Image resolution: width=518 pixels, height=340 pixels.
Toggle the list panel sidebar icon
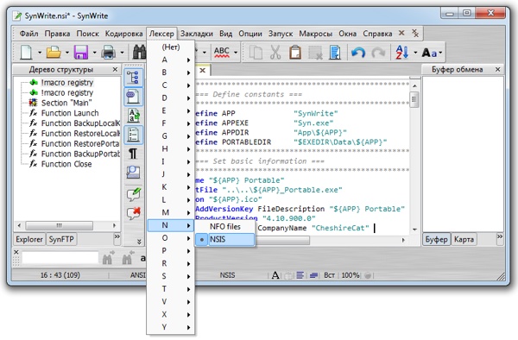pyautogui.click(x=134, y=135)
